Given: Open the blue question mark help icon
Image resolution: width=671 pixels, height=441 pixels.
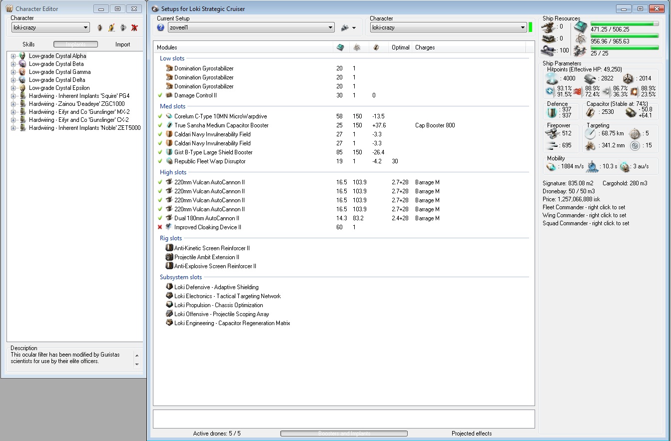Looking at the screenshot, I should pos(161,28).
